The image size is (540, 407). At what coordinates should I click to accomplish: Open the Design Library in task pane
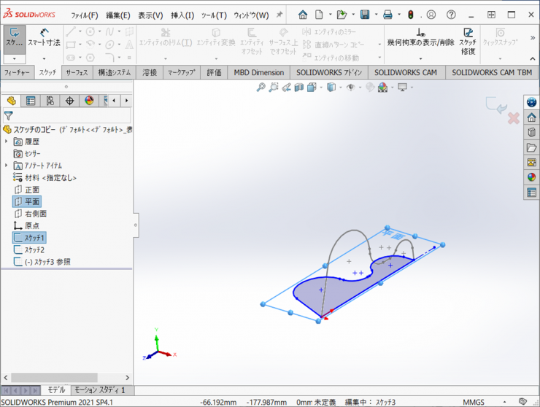[x=531, y=132]
